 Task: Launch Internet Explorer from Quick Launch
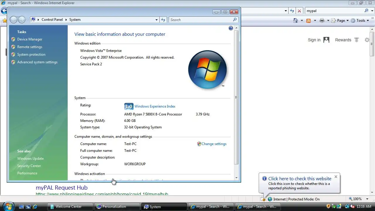tap(35, 207)
